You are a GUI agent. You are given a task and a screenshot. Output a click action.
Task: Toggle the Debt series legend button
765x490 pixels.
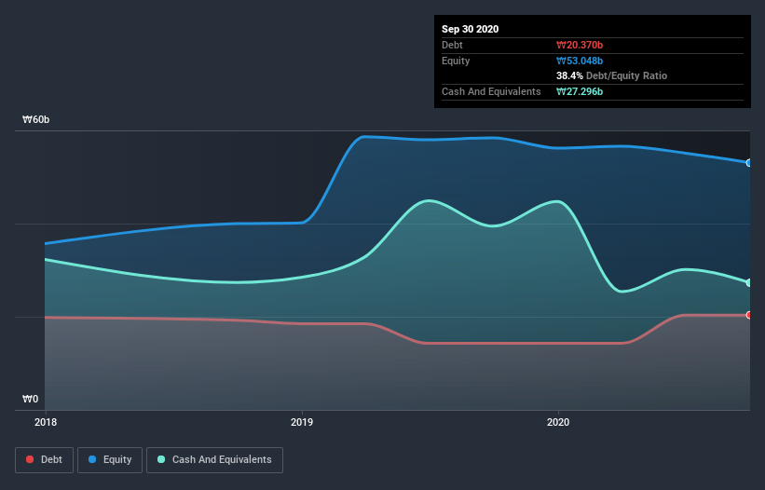point(45,460)
